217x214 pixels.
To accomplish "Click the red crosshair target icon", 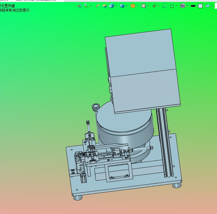I will click(154, 6).
